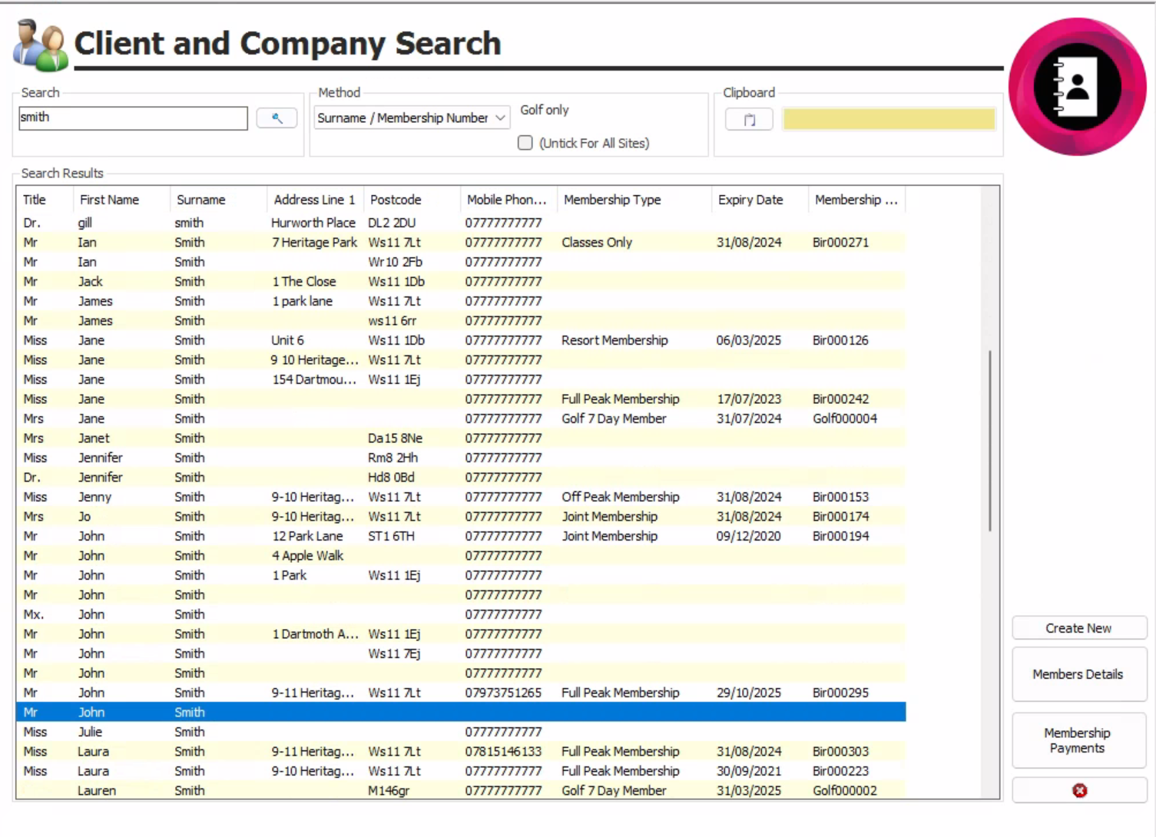Click the search magnifier button
This screenshot has width=1156, height=837.
(x=277, y=118)
